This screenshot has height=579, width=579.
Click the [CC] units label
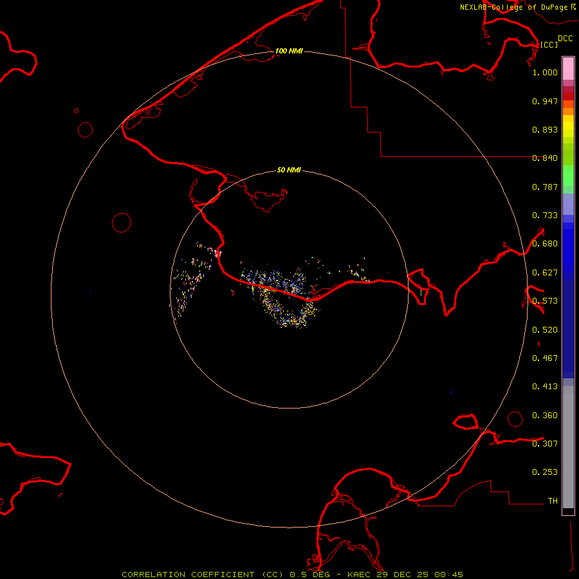pyautogui.click(x=549, y=44)
